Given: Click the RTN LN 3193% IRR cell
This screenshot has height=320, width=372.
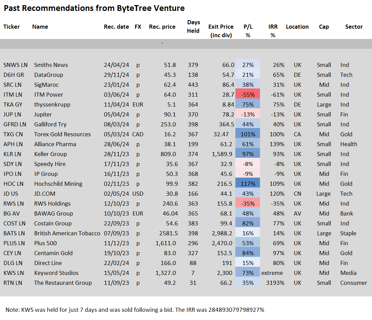Looking at the screenshot, I should point(275,283).
